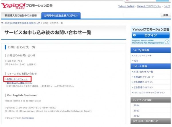Click the 'For English Customer' heading
The width and height of the screenshot is (172, 127).
22,95
